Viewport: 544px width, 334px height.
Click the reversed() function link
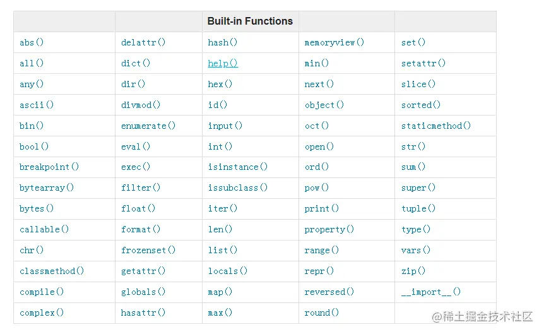tap(329, 292)
